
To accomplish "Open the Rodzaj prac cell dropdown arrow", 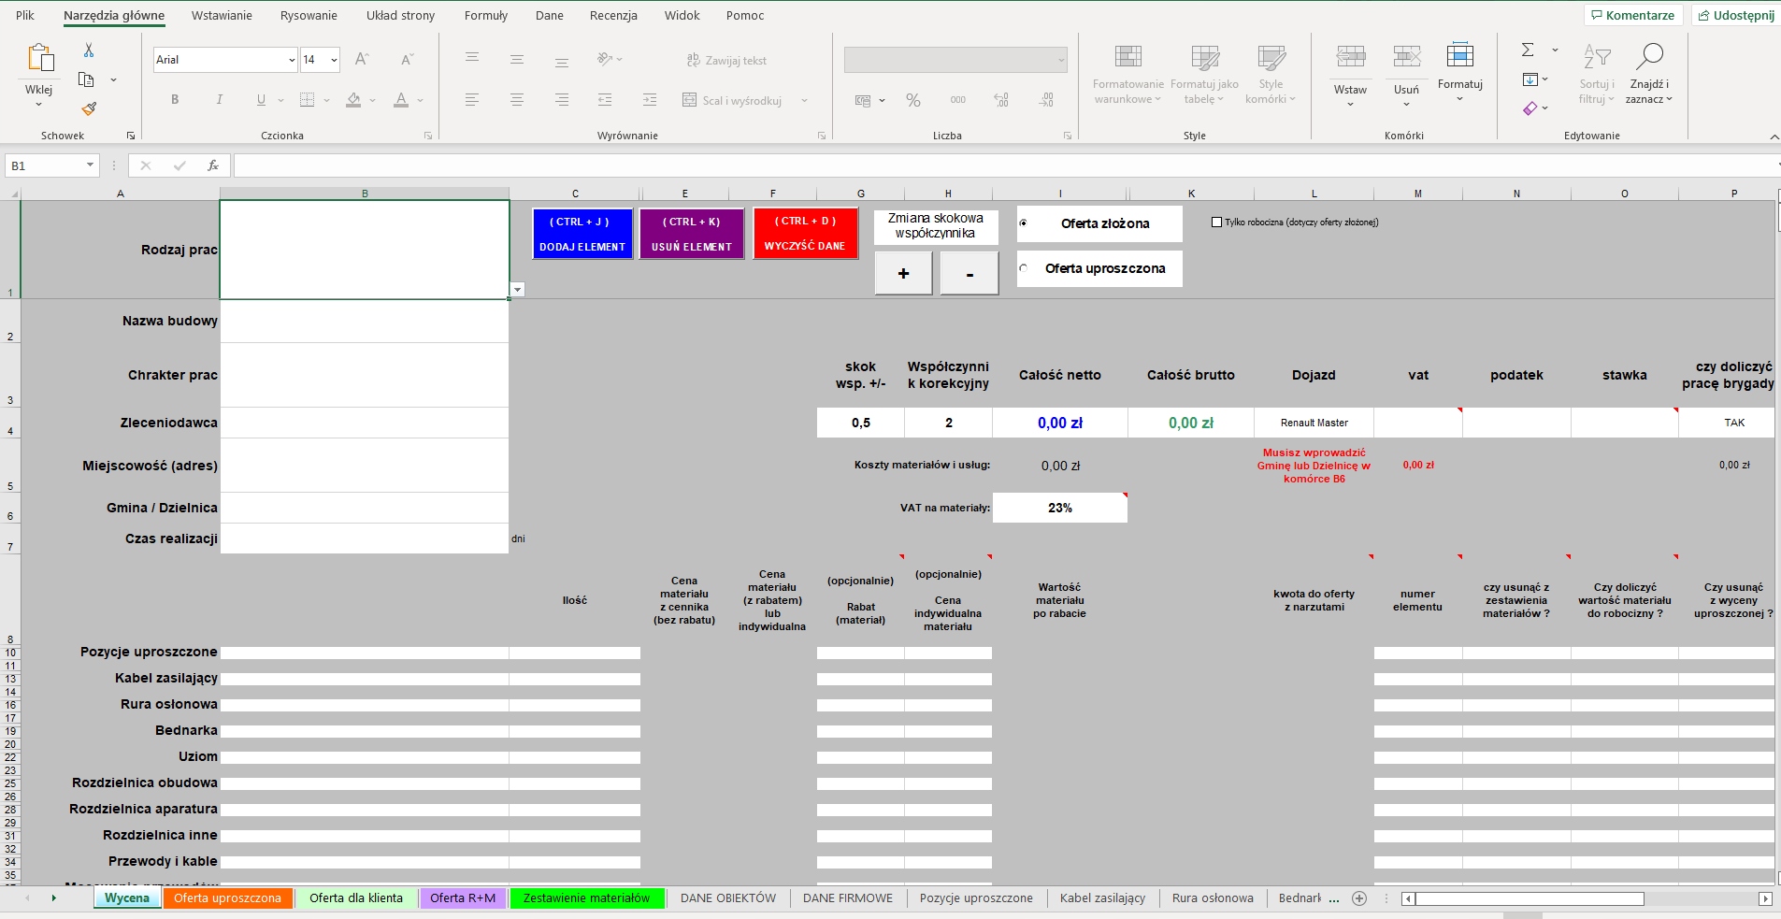I will pyautogui.click(x=517, y=290).
